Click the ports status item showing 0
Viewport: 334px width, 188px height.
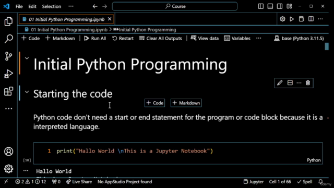(56, 182)
